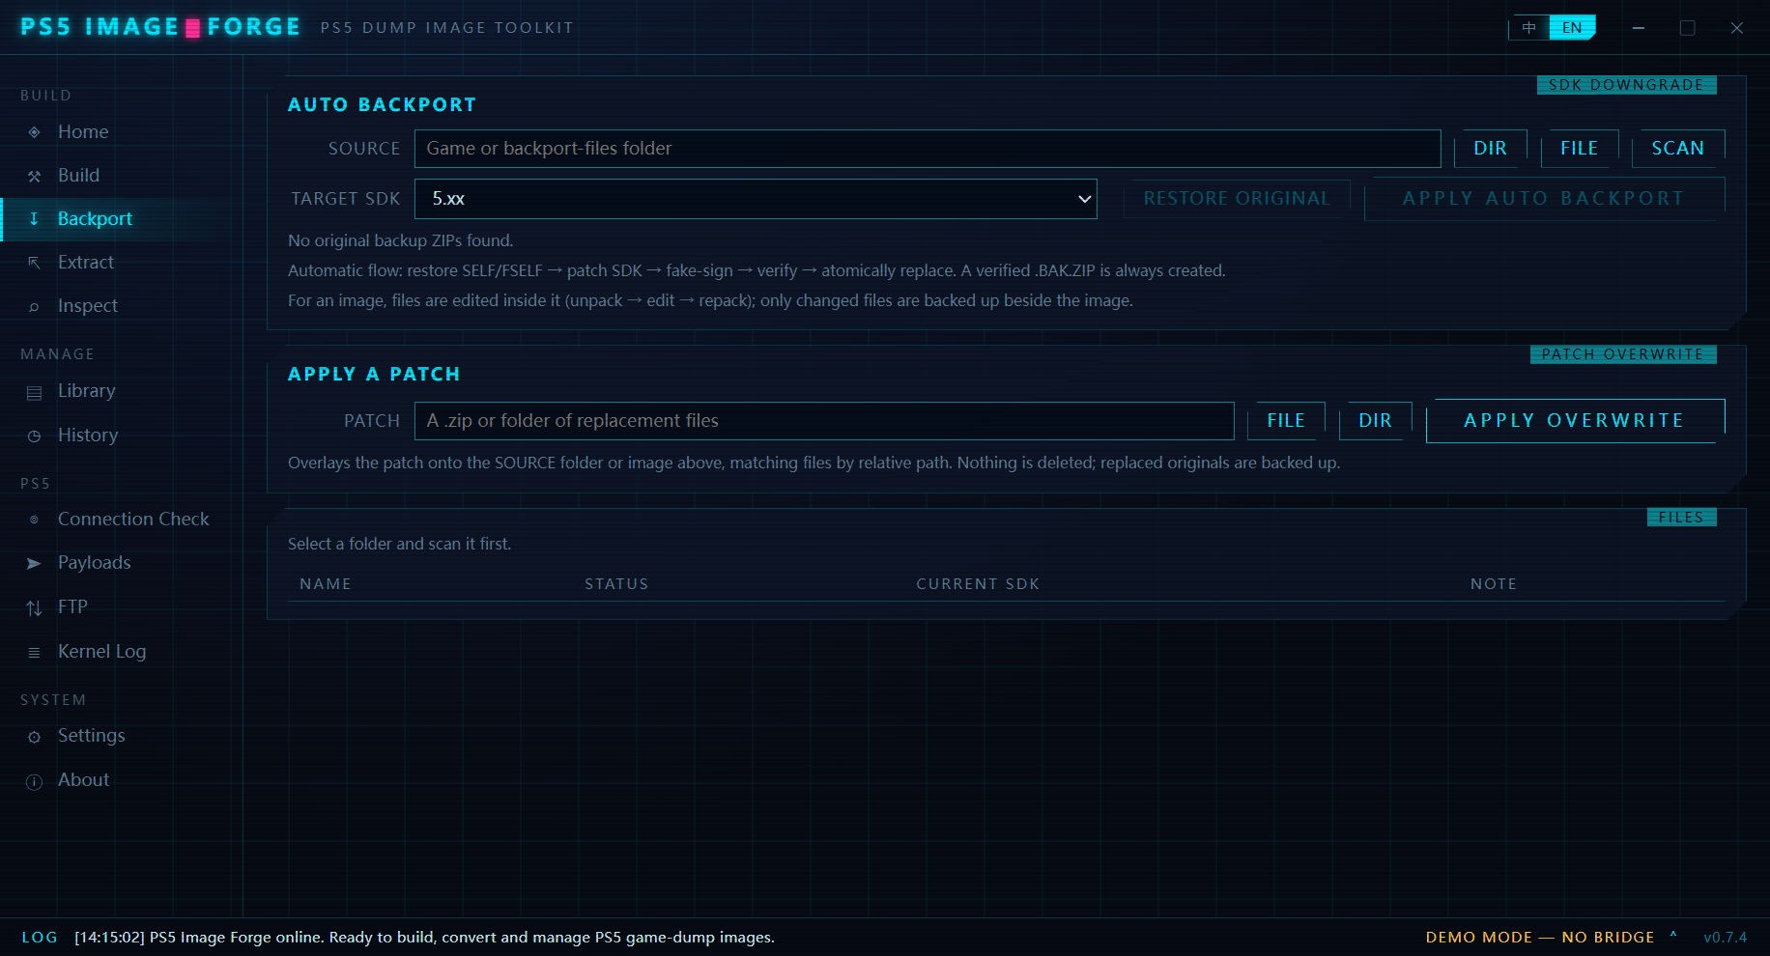
Task: Click the FTP transfer arrows icon
Action: point(34,607)
